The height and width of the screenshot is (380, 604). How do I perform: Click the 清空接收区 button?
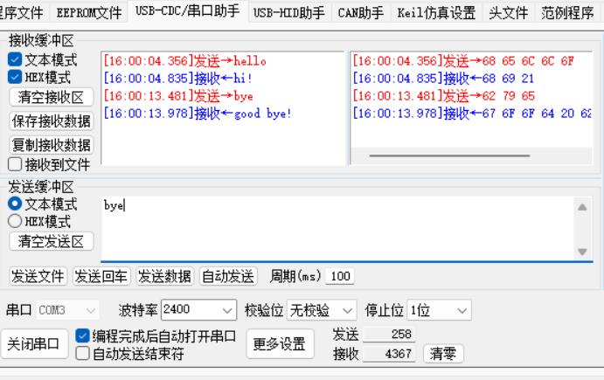click(x=52, y=97)
